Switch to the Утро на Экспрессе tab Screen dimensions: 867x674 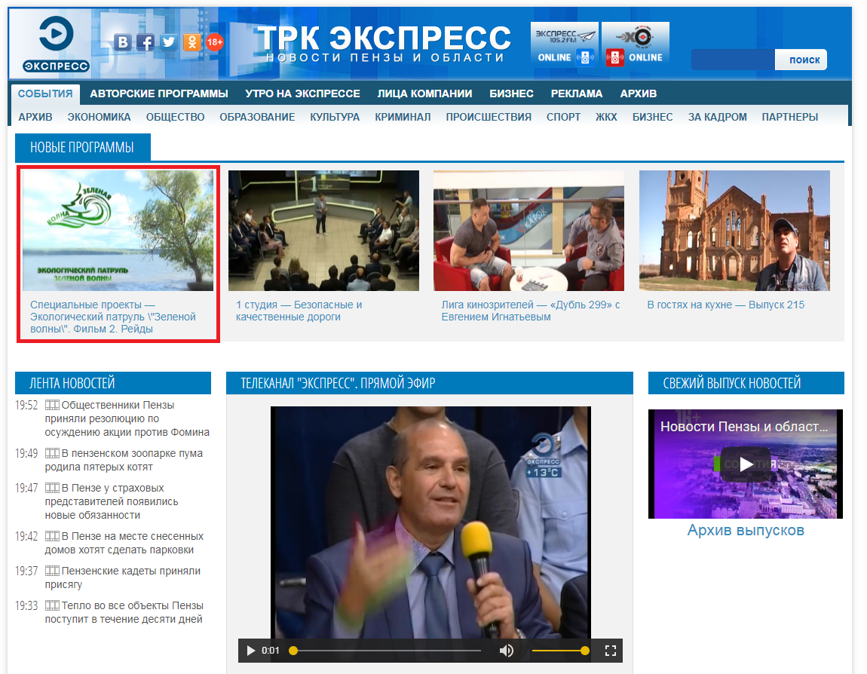[302, 93]
